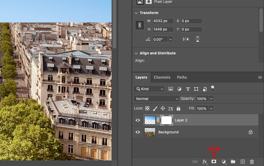Click the Background layer lock icon
264x166 pixels.
click(251, 132)
